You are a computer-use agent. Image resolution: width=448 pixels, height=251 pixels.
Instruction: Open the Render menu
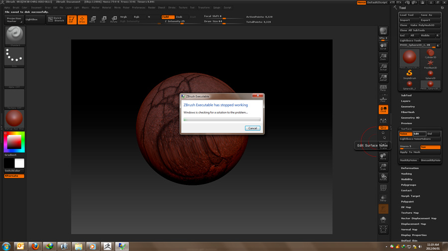152,7
